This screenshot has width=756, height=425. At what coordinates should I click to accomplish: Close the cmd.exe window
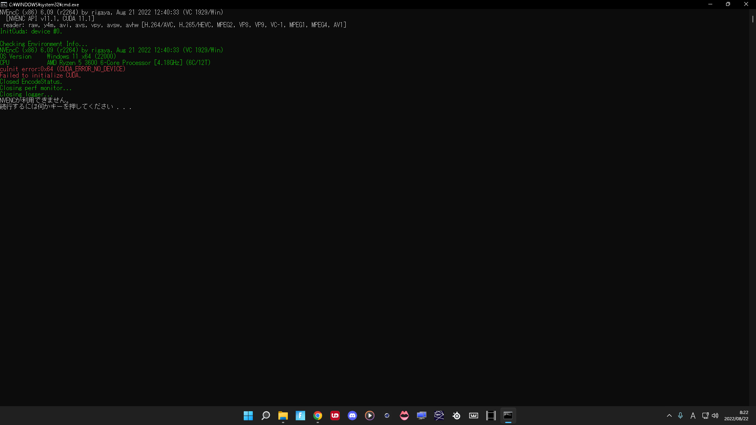click(746, 4)
